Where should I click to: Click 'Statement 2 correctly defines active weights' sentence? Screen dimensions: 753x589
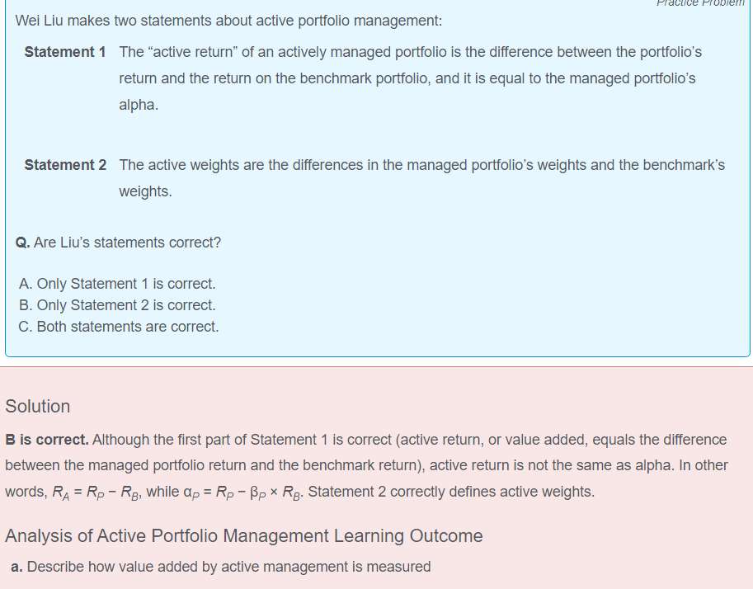click(451, 492)
